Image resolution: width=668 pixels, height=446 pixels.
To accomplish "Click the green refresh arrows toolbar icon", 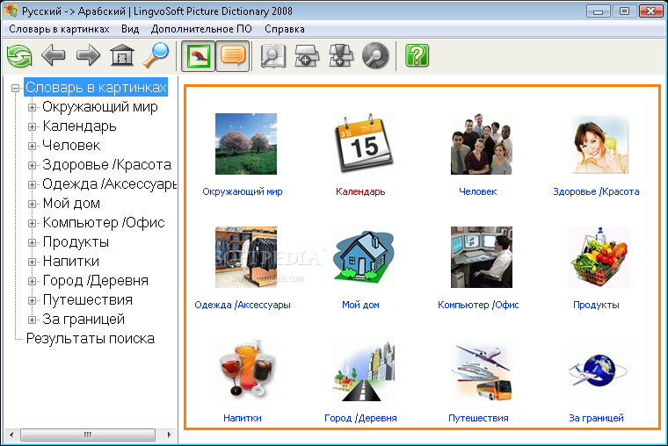I will (x=19, y=56).
